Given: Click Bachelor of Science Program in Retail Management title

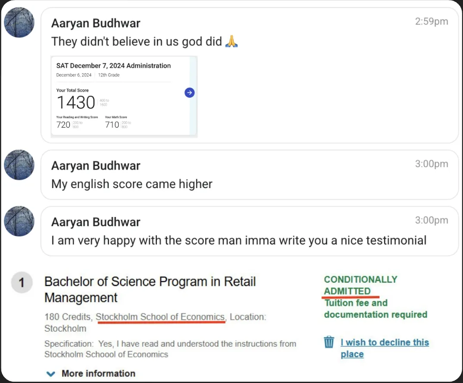Looking at the screenshot, I should click(x=150, y=289).
